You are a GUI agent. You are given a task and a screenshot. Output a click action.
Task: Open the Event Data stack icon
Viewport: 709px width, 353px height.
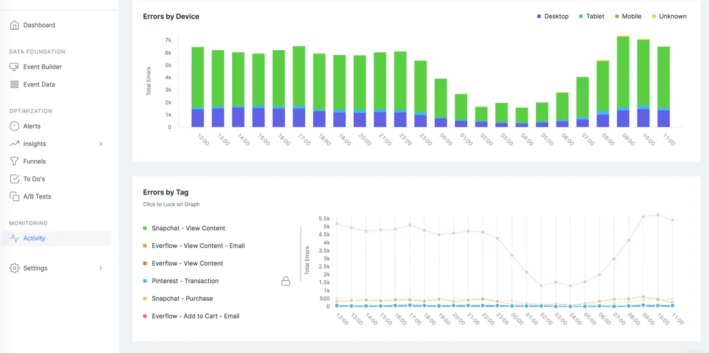point(14,84)
